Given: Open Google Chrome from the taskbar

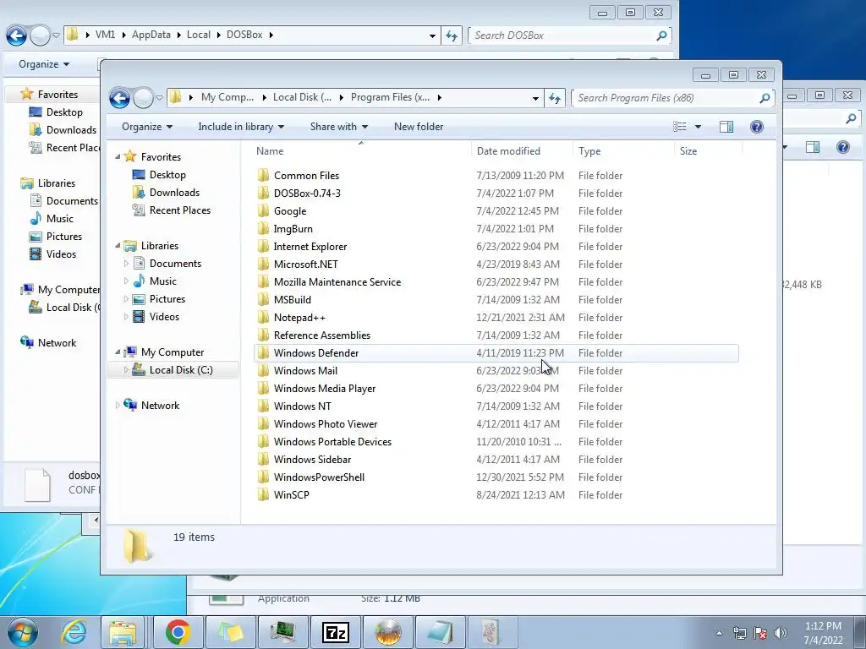Looking at the screenshot, I should tap(178, 632).
